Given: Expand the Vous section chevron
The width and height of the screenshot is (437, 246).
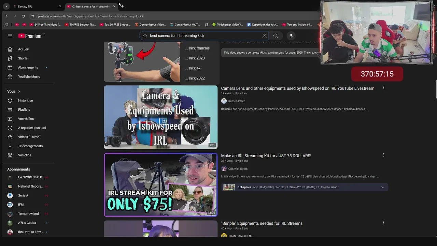Looking at the screenshot, I should (x=19, y=92).
